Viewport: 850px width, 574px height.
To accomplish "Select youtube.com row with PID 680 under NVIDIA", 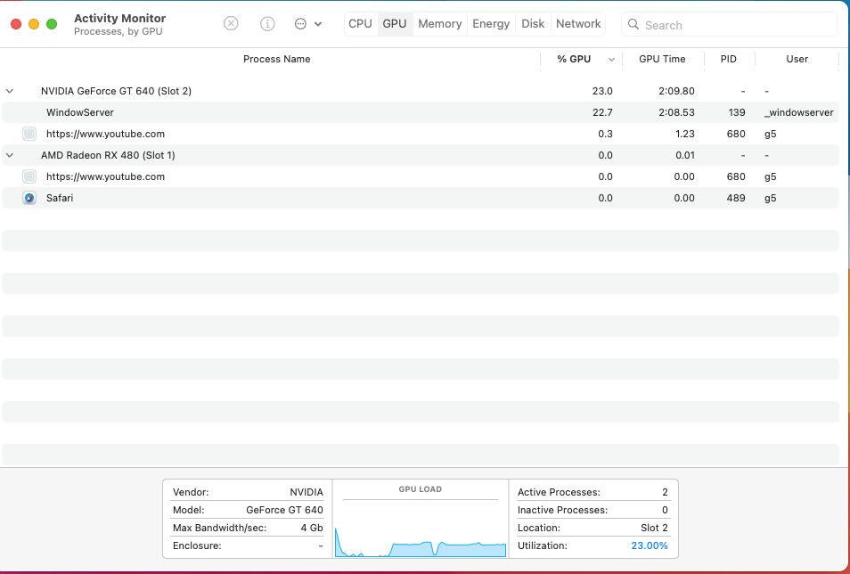I will [x=421, y=134].
